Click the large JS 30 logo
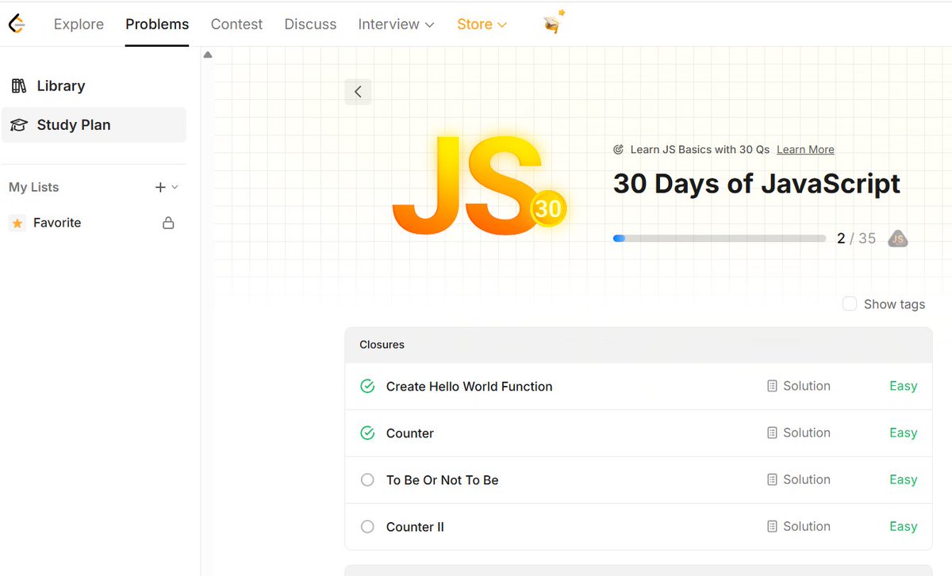The height and width of the screenshot is (576, 952). [x=479, y=185]
